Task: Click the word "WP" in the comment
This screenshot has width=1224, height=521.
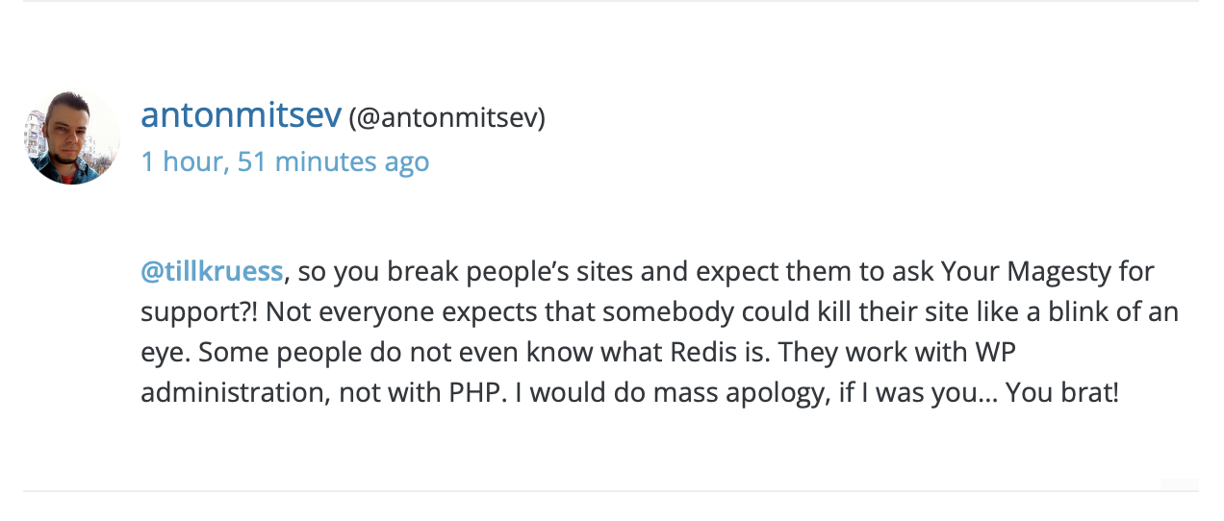Action: [995, 353]
